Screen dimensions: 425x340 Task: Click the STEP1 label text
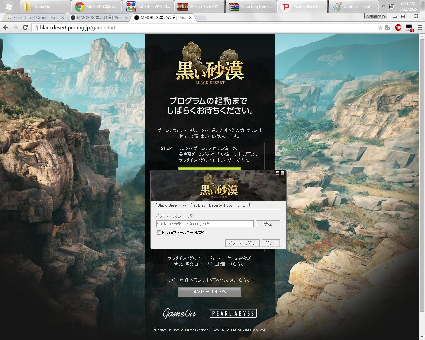[x=167, y=148]
